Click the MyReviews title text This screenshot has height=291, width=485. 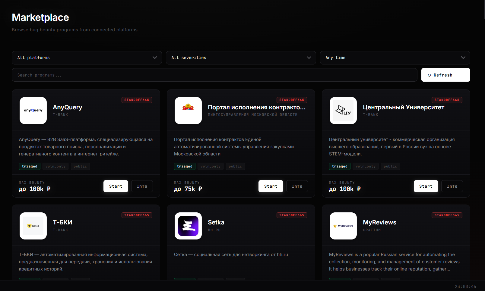coord(380,222)
